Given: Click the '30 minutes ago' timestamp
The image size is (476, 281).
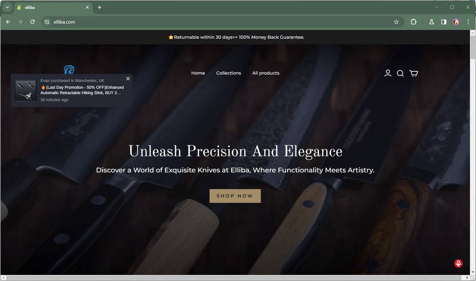Looking at the screenshot, I should 54,99.
